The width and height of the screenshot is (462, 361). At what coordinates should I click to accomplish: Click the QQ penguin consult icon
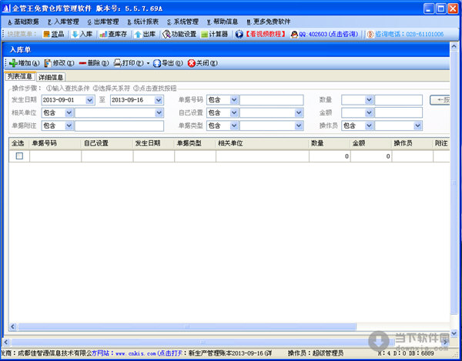(294, 35)
